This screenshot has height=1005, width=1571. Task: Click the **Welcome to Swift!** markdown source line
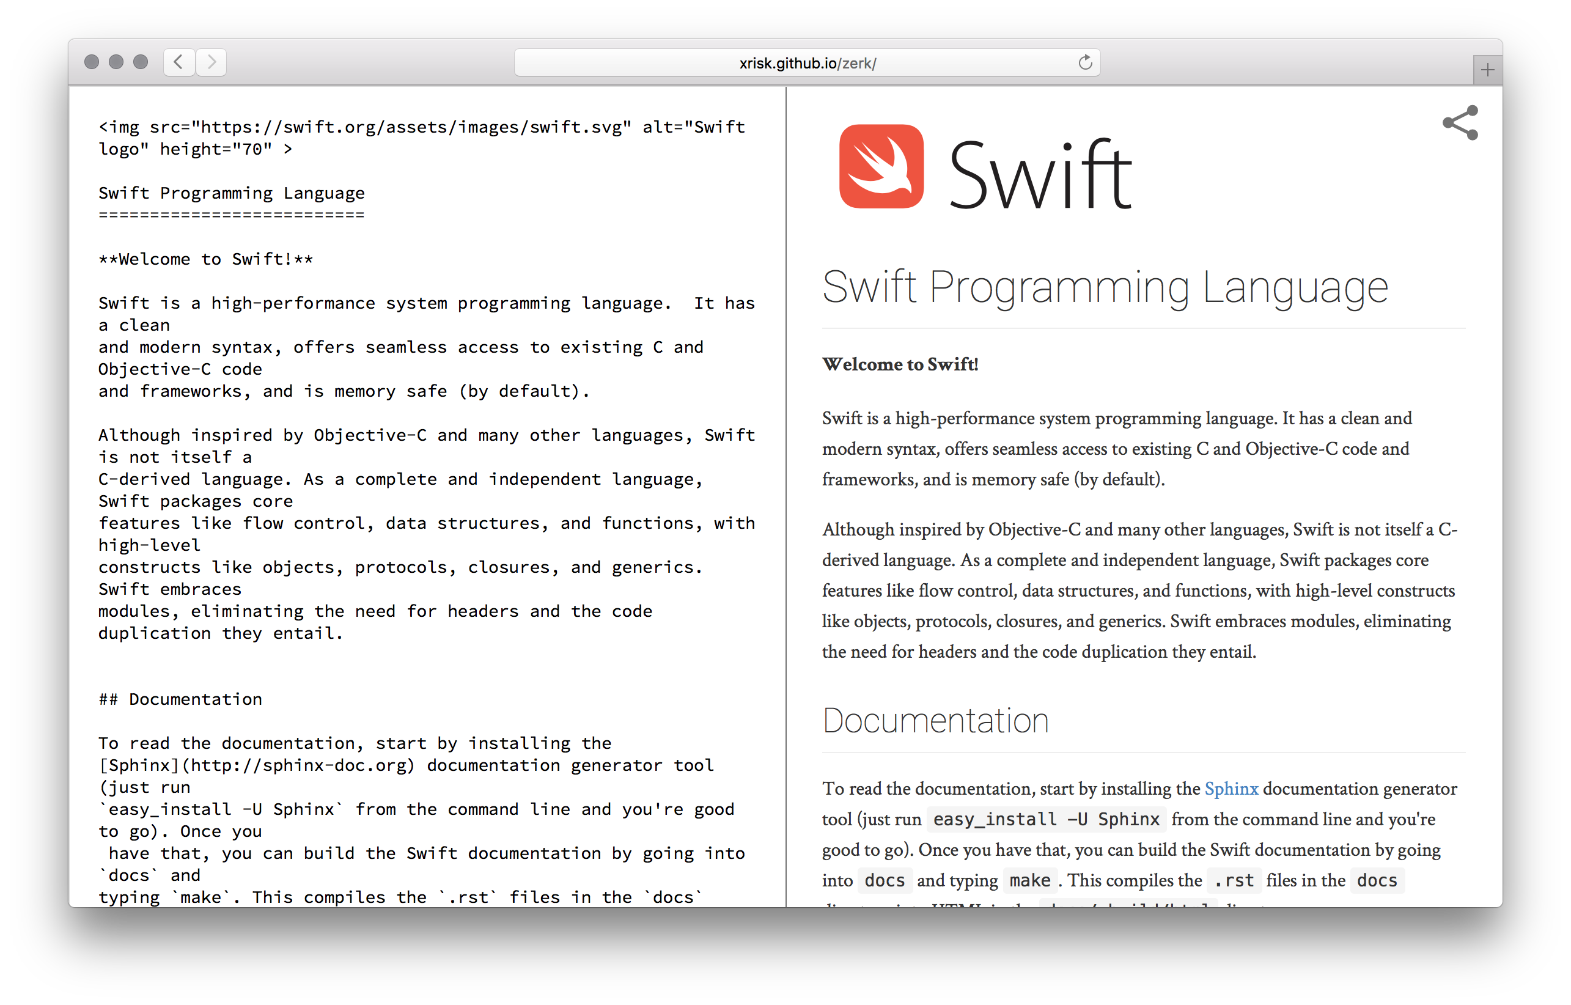click(x=205, y=260)
